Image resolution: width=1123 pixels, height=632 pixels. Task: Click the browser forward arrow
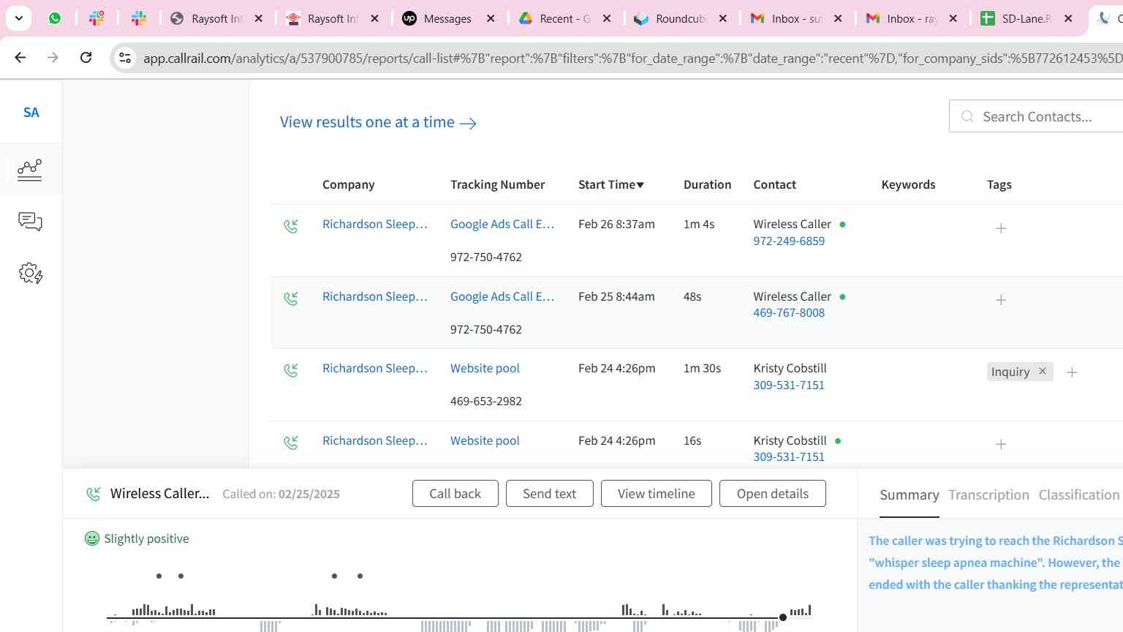[x=53, y=57]
